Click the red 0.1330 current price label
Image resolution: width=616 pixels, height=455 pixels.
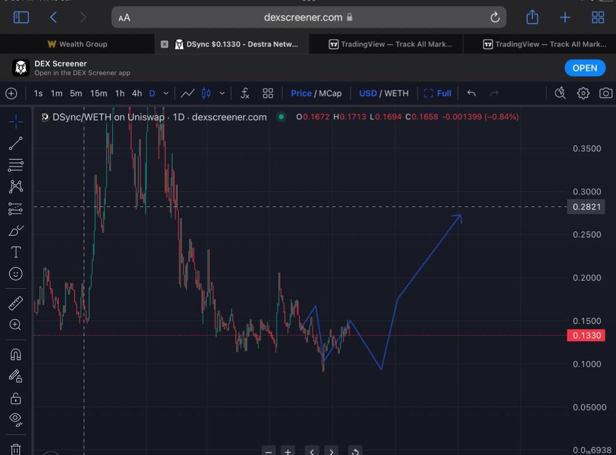point(586,335)
